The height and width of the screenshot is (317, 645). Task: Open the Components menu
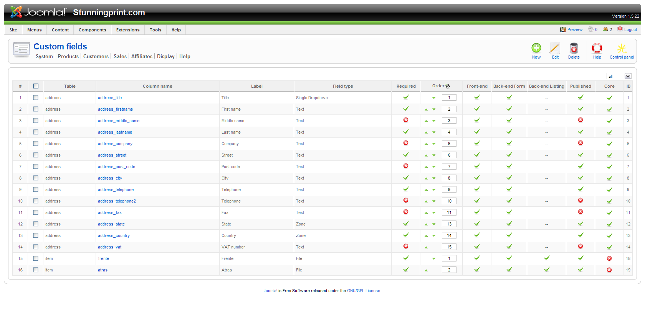click(x=92, y=30)
